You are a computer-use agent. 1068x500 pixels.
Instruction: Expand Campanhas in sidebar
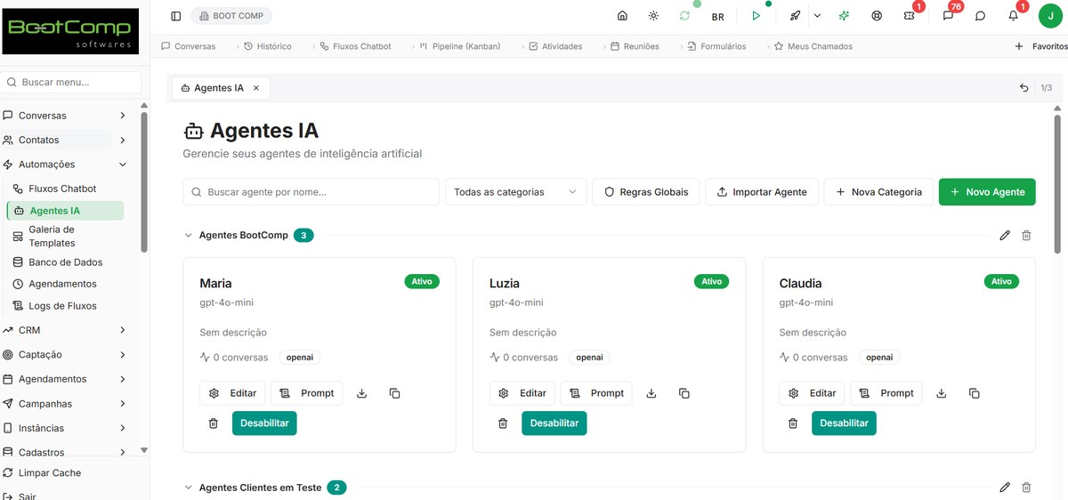[64, 404]
